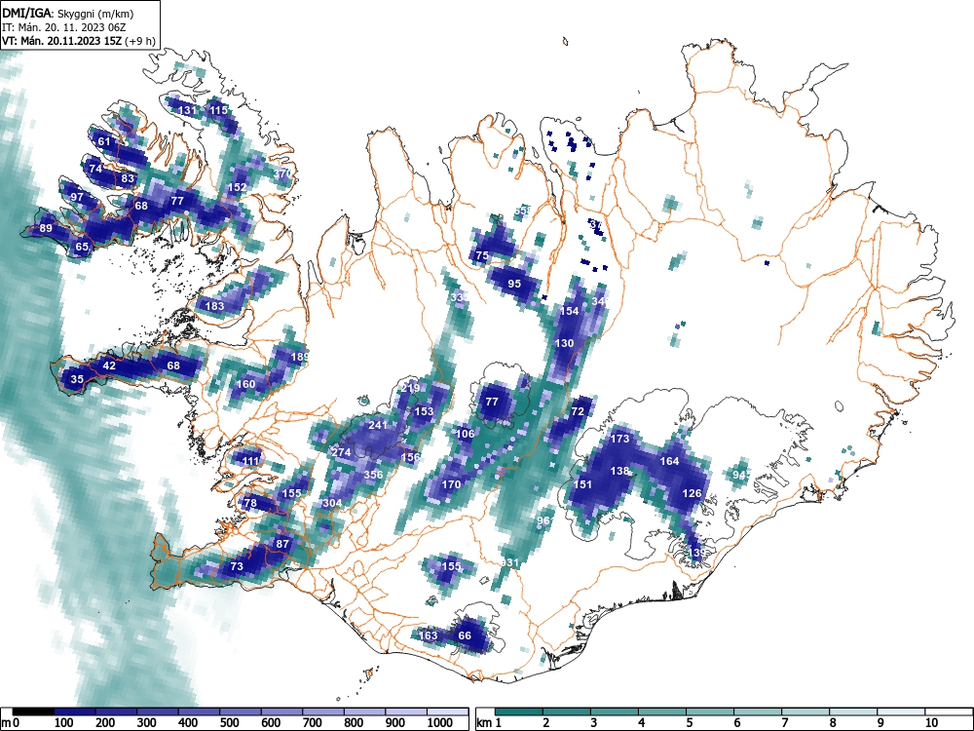Select the 66 label near the south coast
This screenshot has height=731, width=974.
(x=465, y=635)
